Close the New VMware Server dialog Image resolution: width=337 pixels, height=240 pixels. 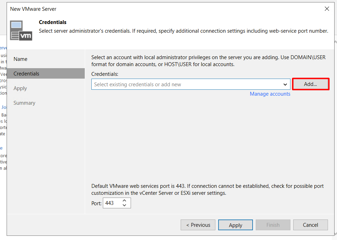(327, 9)
